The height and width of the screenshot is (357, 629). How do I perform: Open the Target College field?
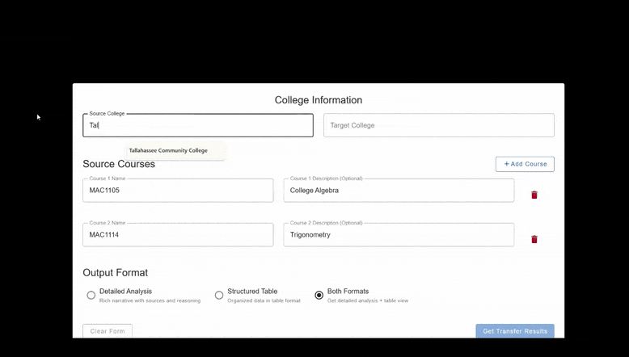pyautogui.click(x=438, y=125)
